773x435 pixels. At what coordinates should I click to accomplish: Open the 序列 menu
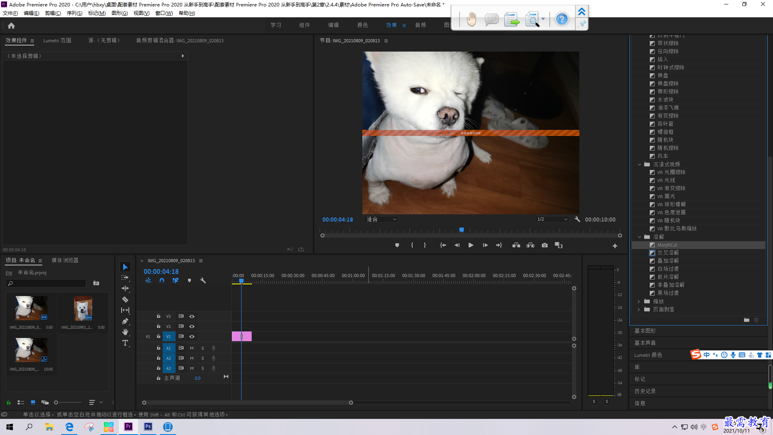pos(74,13)
